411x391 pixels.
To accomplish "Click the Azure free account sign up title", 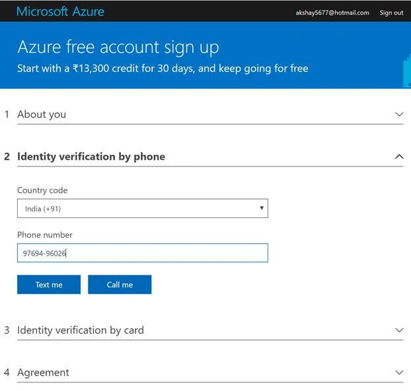I will pyautogui.click(x=118, y=47).
